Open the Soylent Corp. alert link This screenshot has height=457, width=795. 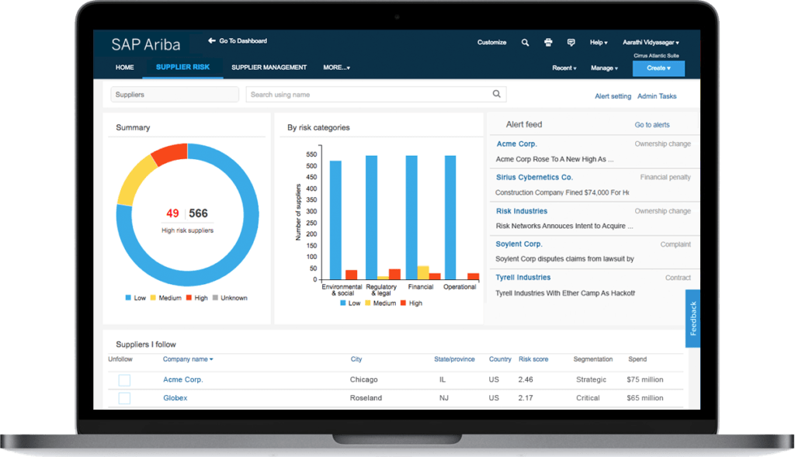coord(519,244)
